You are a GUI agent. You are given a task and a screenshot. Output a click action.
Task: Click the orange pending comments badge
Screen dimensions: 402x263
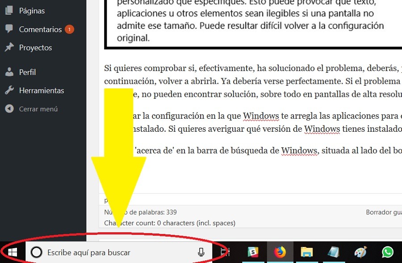tap(69, 29)
